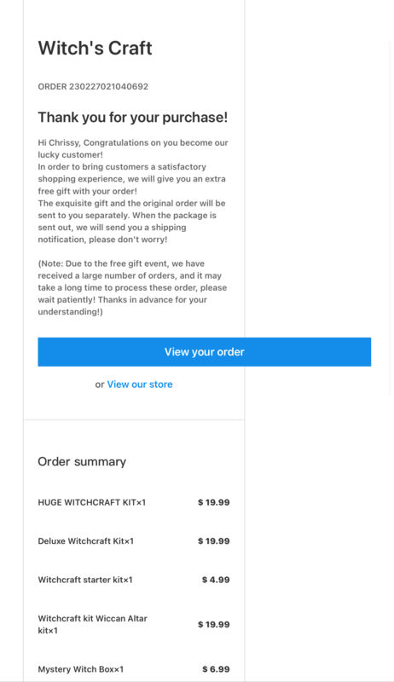The width and height of the screenshot is (394, 682).
Task: Click the Deluxe Witchcraft Kit price
Action: pos(213,541)
